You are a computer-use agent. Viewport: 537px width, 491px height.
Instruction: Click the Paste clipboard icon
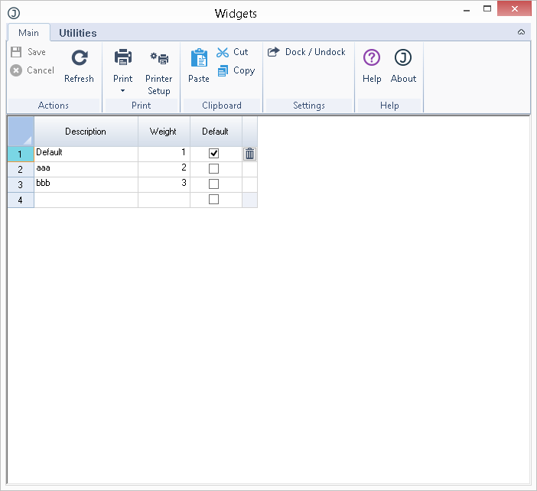[x=199, y=58]
